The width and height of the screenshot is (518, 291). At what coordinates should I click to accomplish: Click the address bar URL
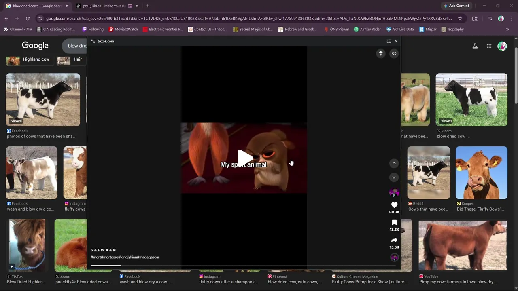tap(248, 19)
